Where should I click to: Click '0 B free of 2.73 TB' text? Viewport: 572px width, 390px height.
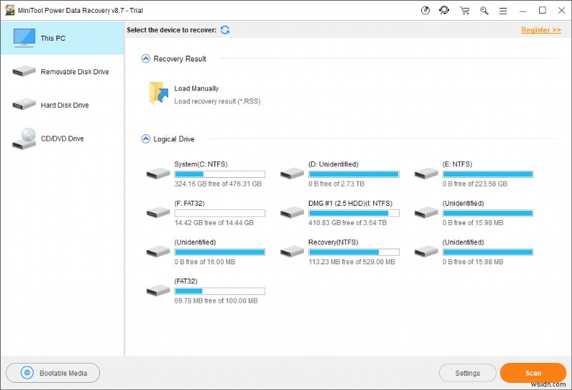click(336, 184)
